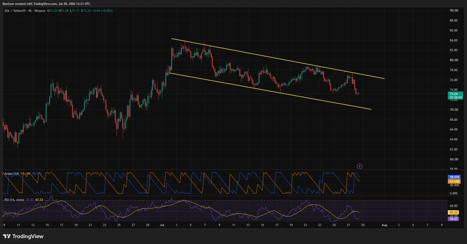Click the 76.00 price axis label
This screenshot has width=467, height=244.
tap(454, 80)
